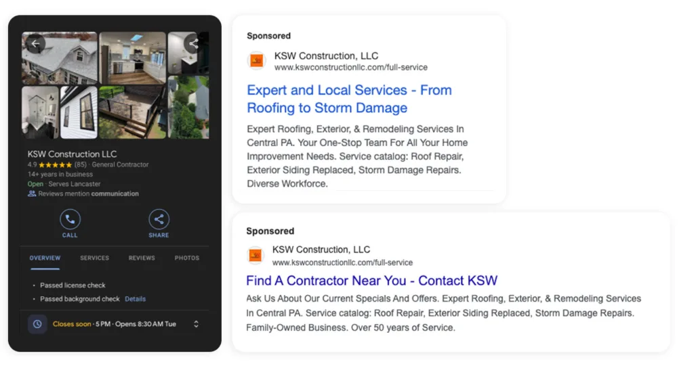Switch to the Services tab
This screenshot has width=694, height=368.
pos(94,258)
